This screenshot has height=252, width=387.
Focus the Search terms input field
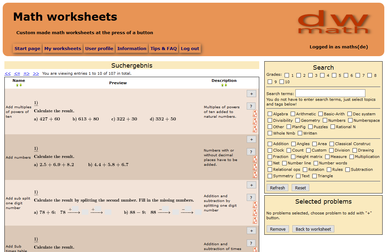click(x=330, y=93)
